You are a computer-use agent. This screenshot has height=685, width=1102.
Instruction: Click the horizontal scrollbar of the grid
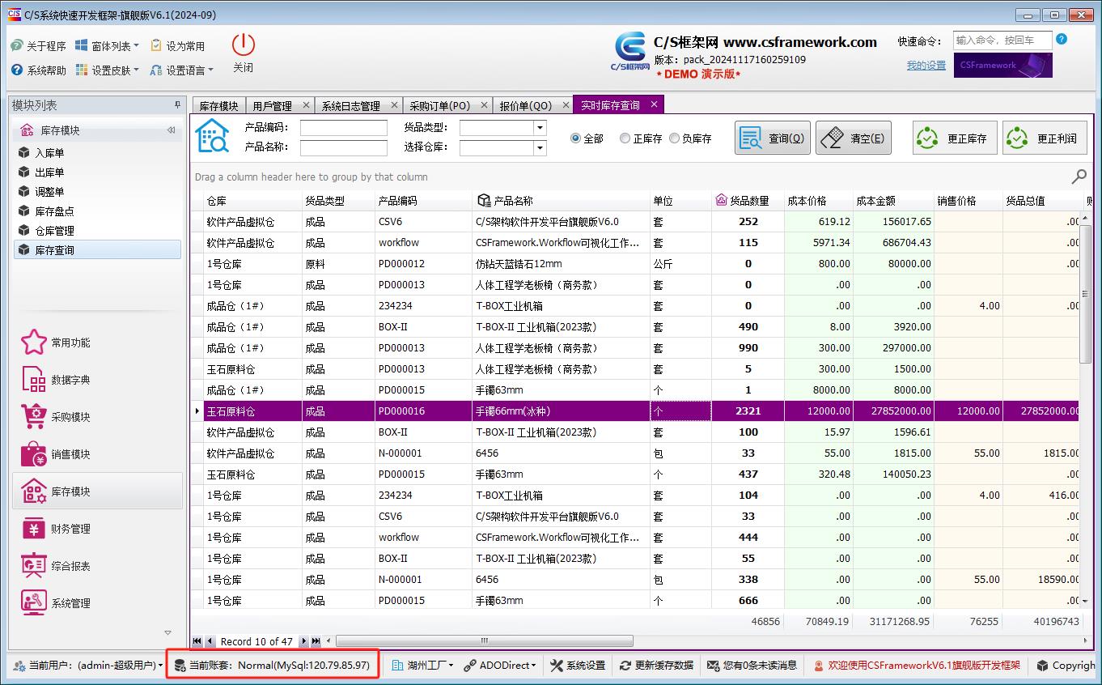pos(566,641)
